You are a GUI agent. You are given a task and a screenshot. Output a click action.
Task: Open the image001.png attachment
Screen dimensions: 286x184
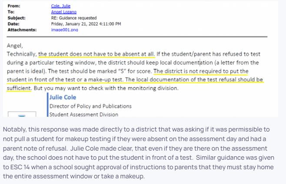pos(64,30)
